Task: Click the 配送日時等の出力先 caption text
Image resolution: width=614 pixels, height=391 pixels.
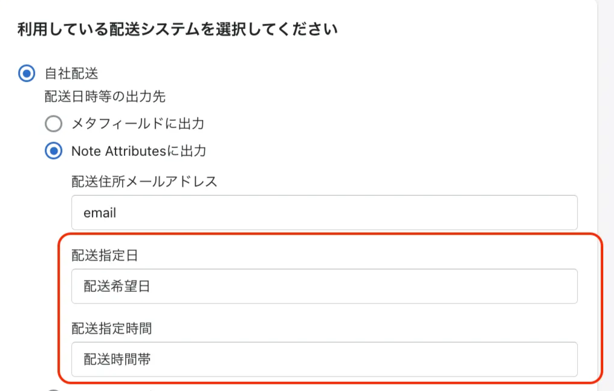Action: coord(105,97)
